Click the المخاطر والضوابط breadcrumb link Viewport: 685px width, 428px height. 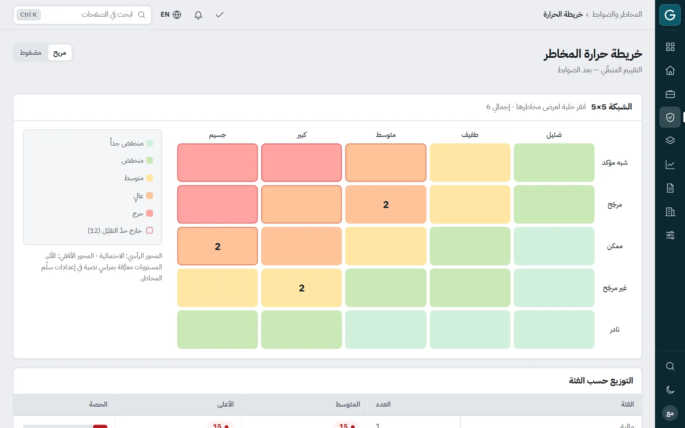tap(617, 15)
